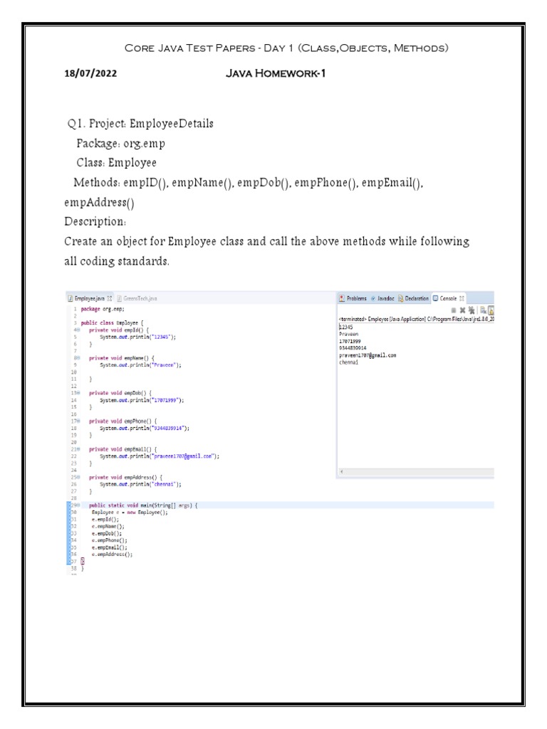Click the 'Class: Employee' document line
The width and height of the screenshot is (547, 729).
(116, 162)
